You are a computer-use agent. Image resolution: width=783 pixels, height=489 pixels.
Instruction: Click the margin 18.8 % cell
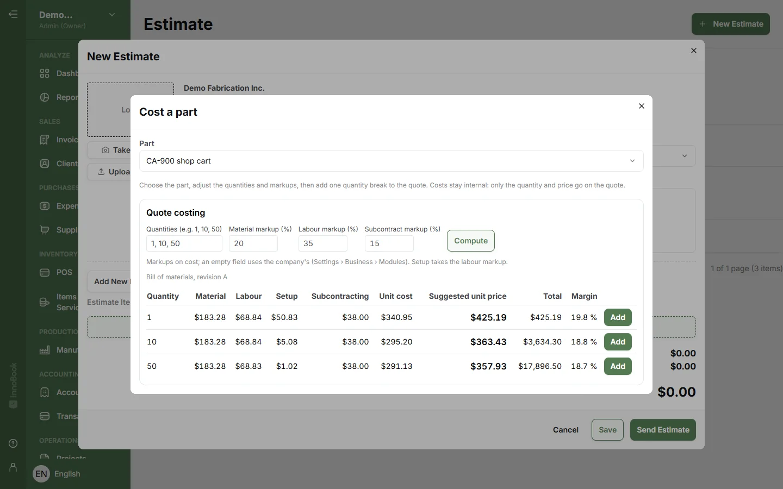584,342
